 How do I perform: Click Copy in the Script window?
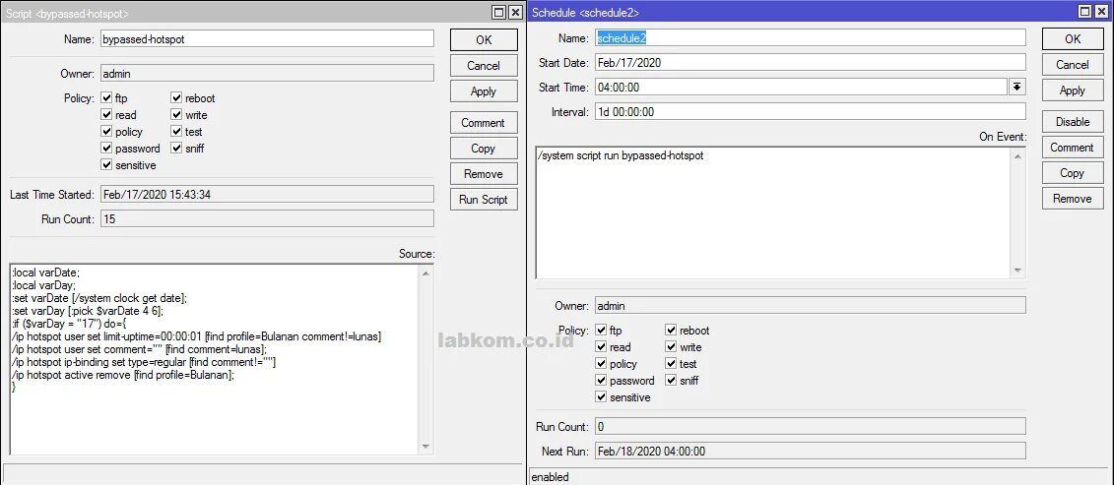click(x=484, y=148)
